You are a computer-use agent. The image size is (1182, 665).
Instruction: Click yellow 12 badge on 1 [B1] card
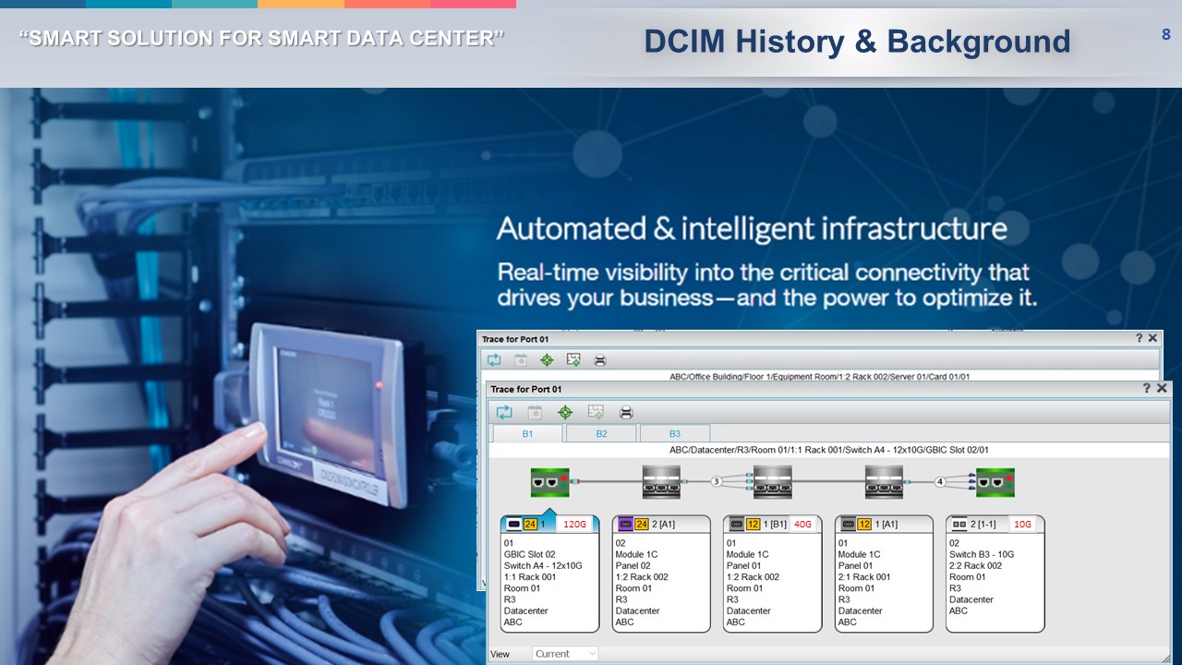[x=753, y=525]
